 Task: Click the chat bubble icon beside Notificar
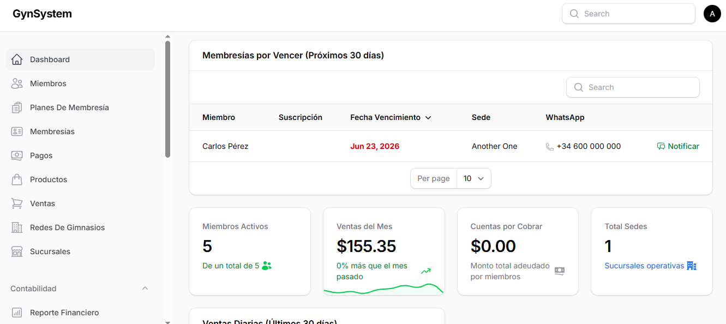(661, 146)
